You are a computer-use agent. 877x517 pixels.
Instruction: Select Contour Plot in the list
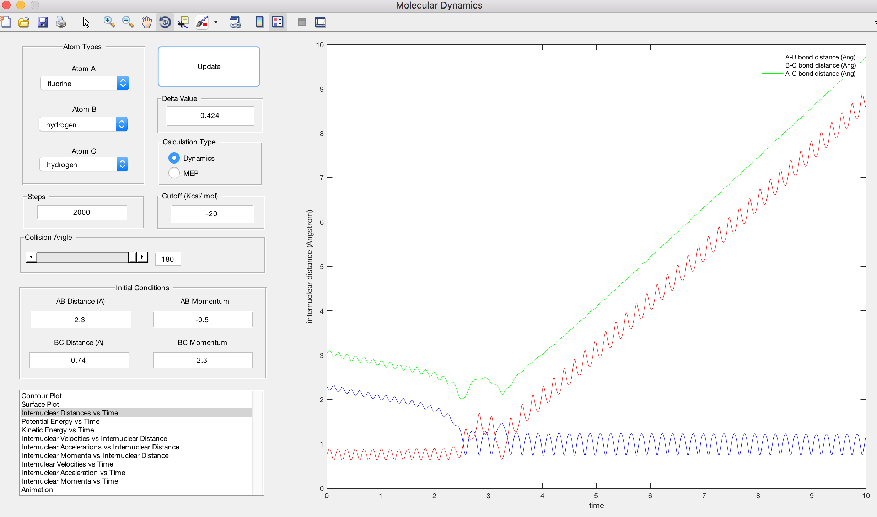pyautogui.click(x=42, y=396)
